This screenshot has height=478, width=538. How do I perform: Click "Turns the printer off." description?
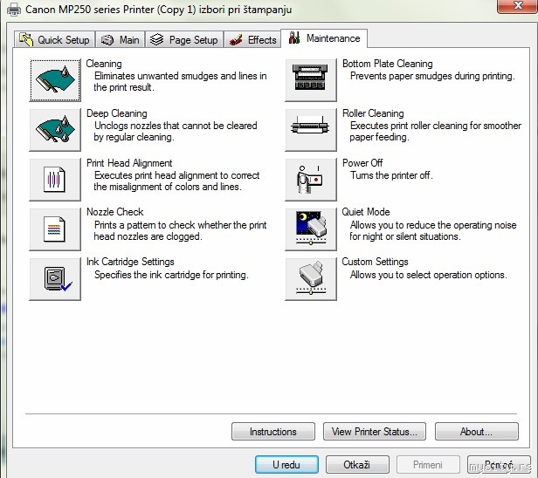(391, 175)
